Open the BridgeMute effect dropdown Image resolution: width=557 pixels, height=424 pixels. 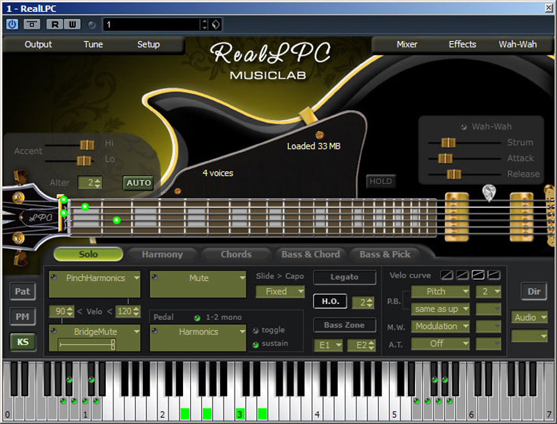[x=136, y=331]
